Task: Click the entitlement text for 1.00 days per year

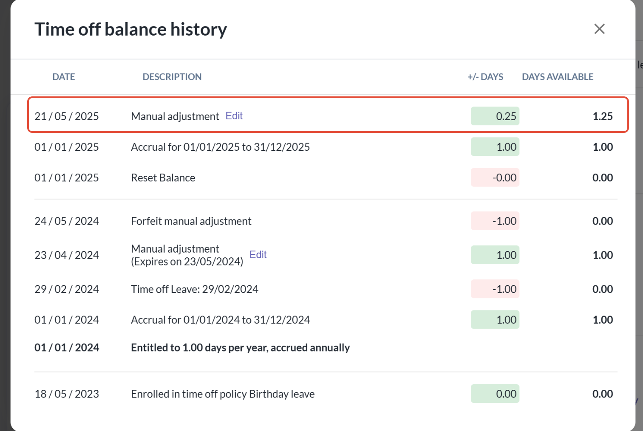Action: 241,348
